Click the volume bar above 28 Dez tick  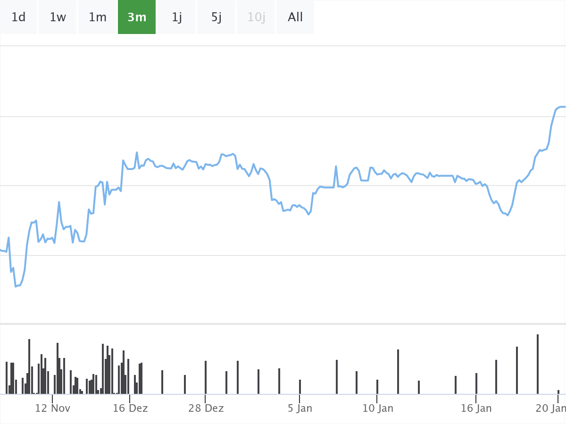[206, 377]
